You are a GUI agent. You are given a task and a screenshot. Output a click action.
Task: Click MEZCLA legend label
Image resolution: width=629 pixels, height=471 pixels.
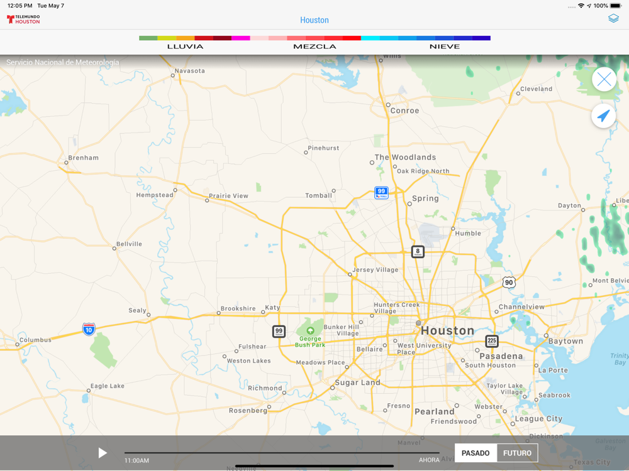click(x=314, y=46)
